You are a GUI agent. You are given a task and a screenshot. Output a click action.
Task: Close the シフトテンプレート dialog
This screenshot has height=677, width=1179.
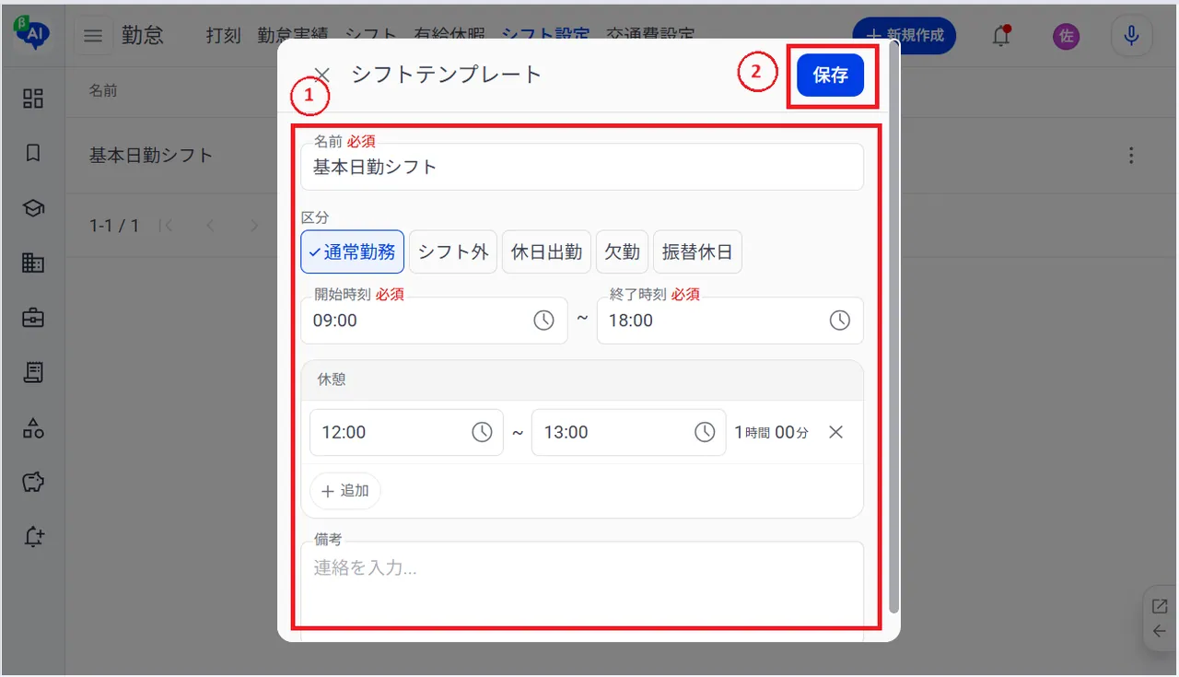point(322,76)
